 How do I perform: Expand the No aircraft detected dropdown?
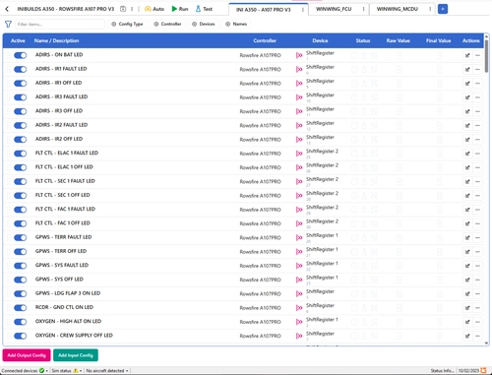(x=107, y=371)
